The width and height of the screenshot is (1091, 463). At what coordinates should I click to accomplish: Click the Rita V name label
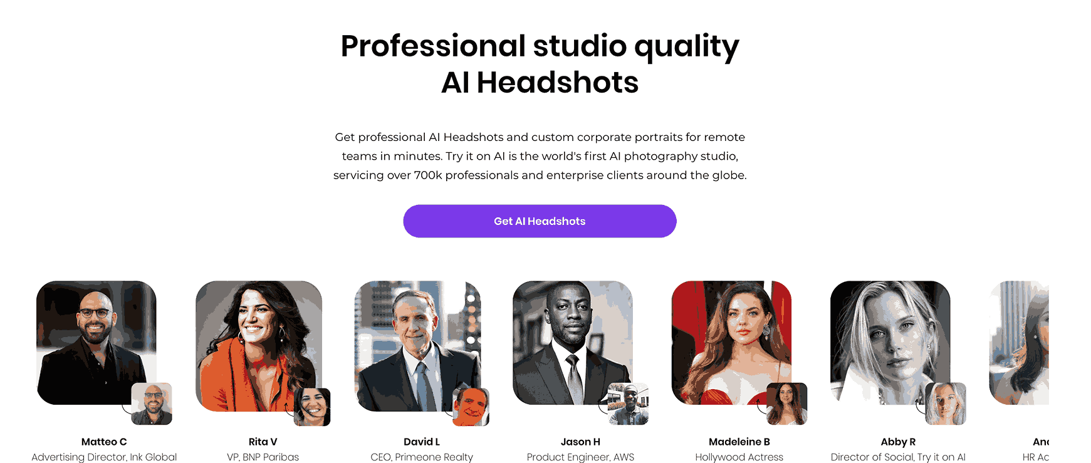coord(263,442)
